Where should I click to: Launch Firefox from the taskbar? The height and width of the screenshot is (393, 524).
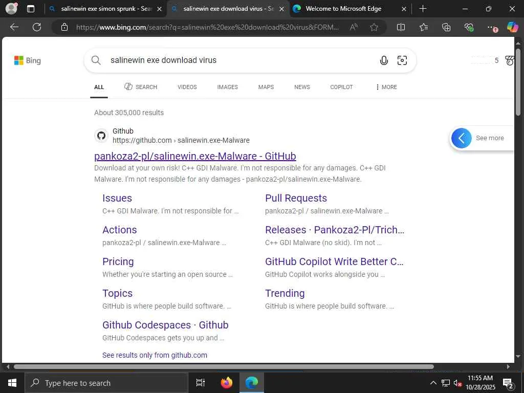[227, 383]
